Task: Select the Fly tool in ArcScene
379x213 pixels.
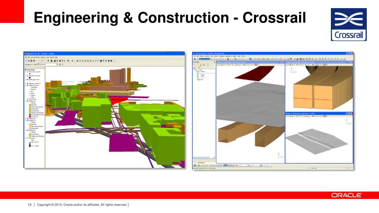Action: pos(75,61)
